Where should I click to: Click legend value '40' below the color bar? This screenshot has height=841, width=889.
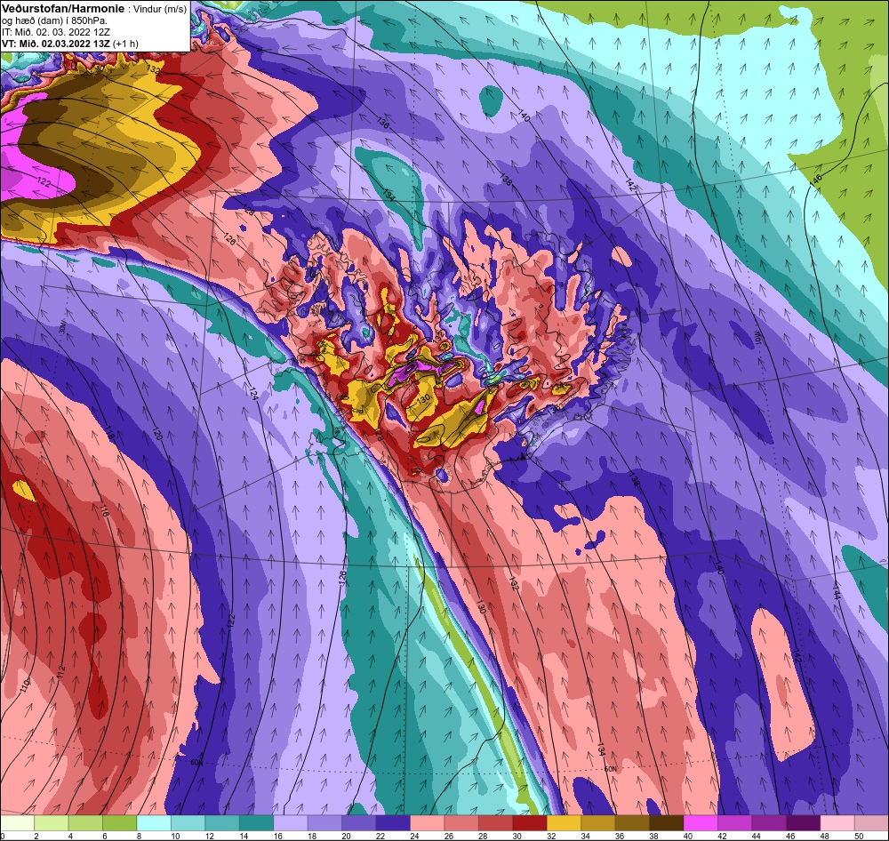point(688,836)
